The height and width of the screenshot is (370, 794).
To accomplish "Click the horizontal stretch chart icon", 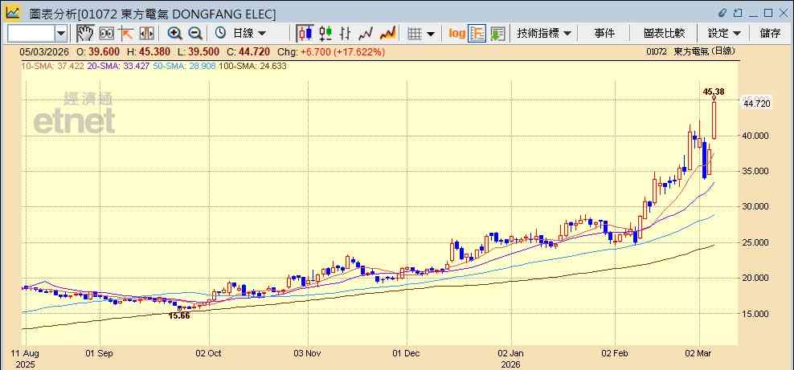I will click(146, 34).
